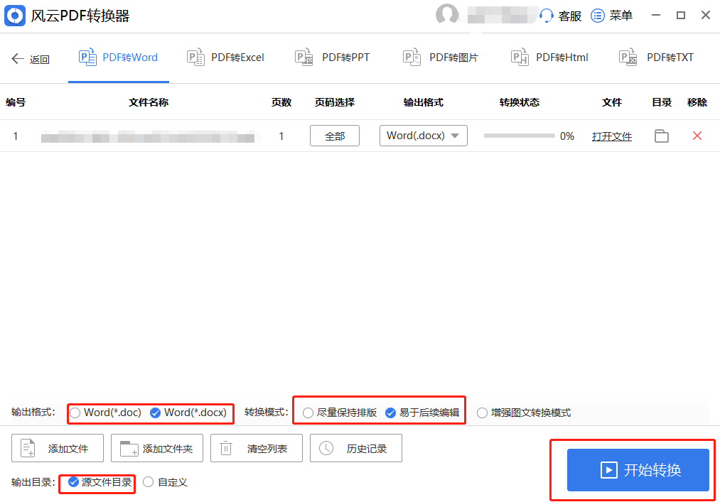
Task: Click the 转换状态 column header
Action: [x=520, y=102]
